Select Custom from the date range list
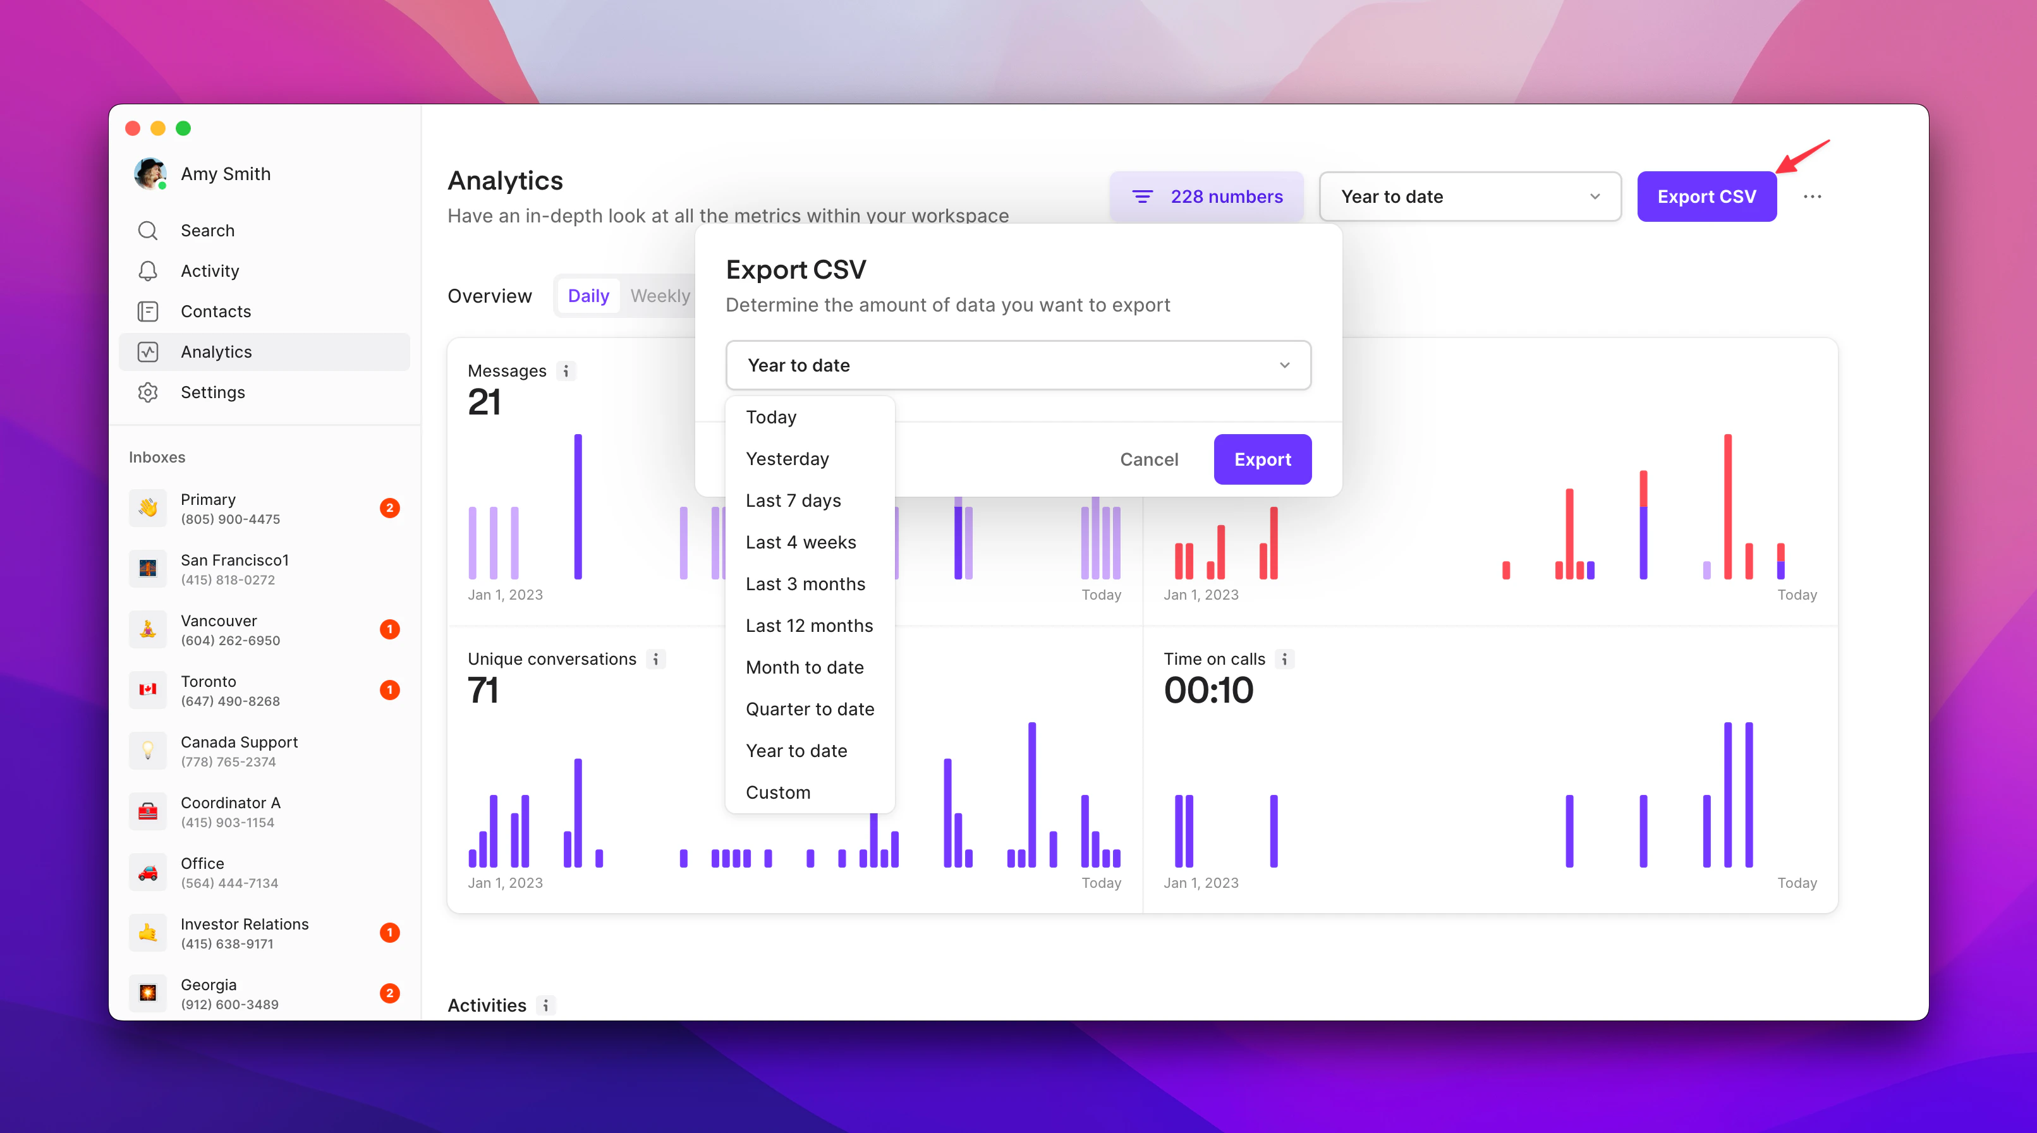The width and height of the screenshot is (2037, 1133). (x=777, y=791)
